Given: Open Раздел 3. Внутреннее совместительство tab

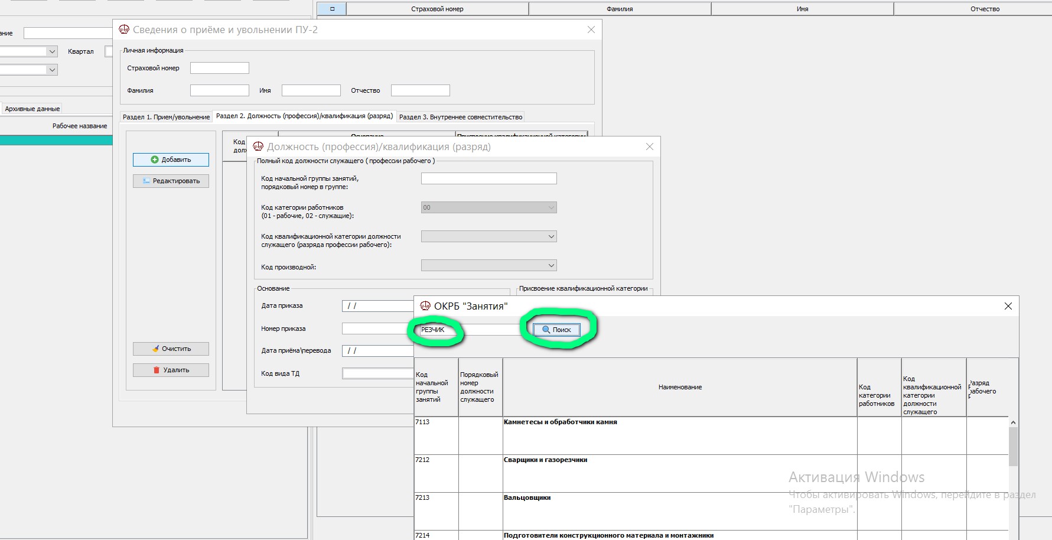Looking at the screenshot, I should (x=460, y=117).
